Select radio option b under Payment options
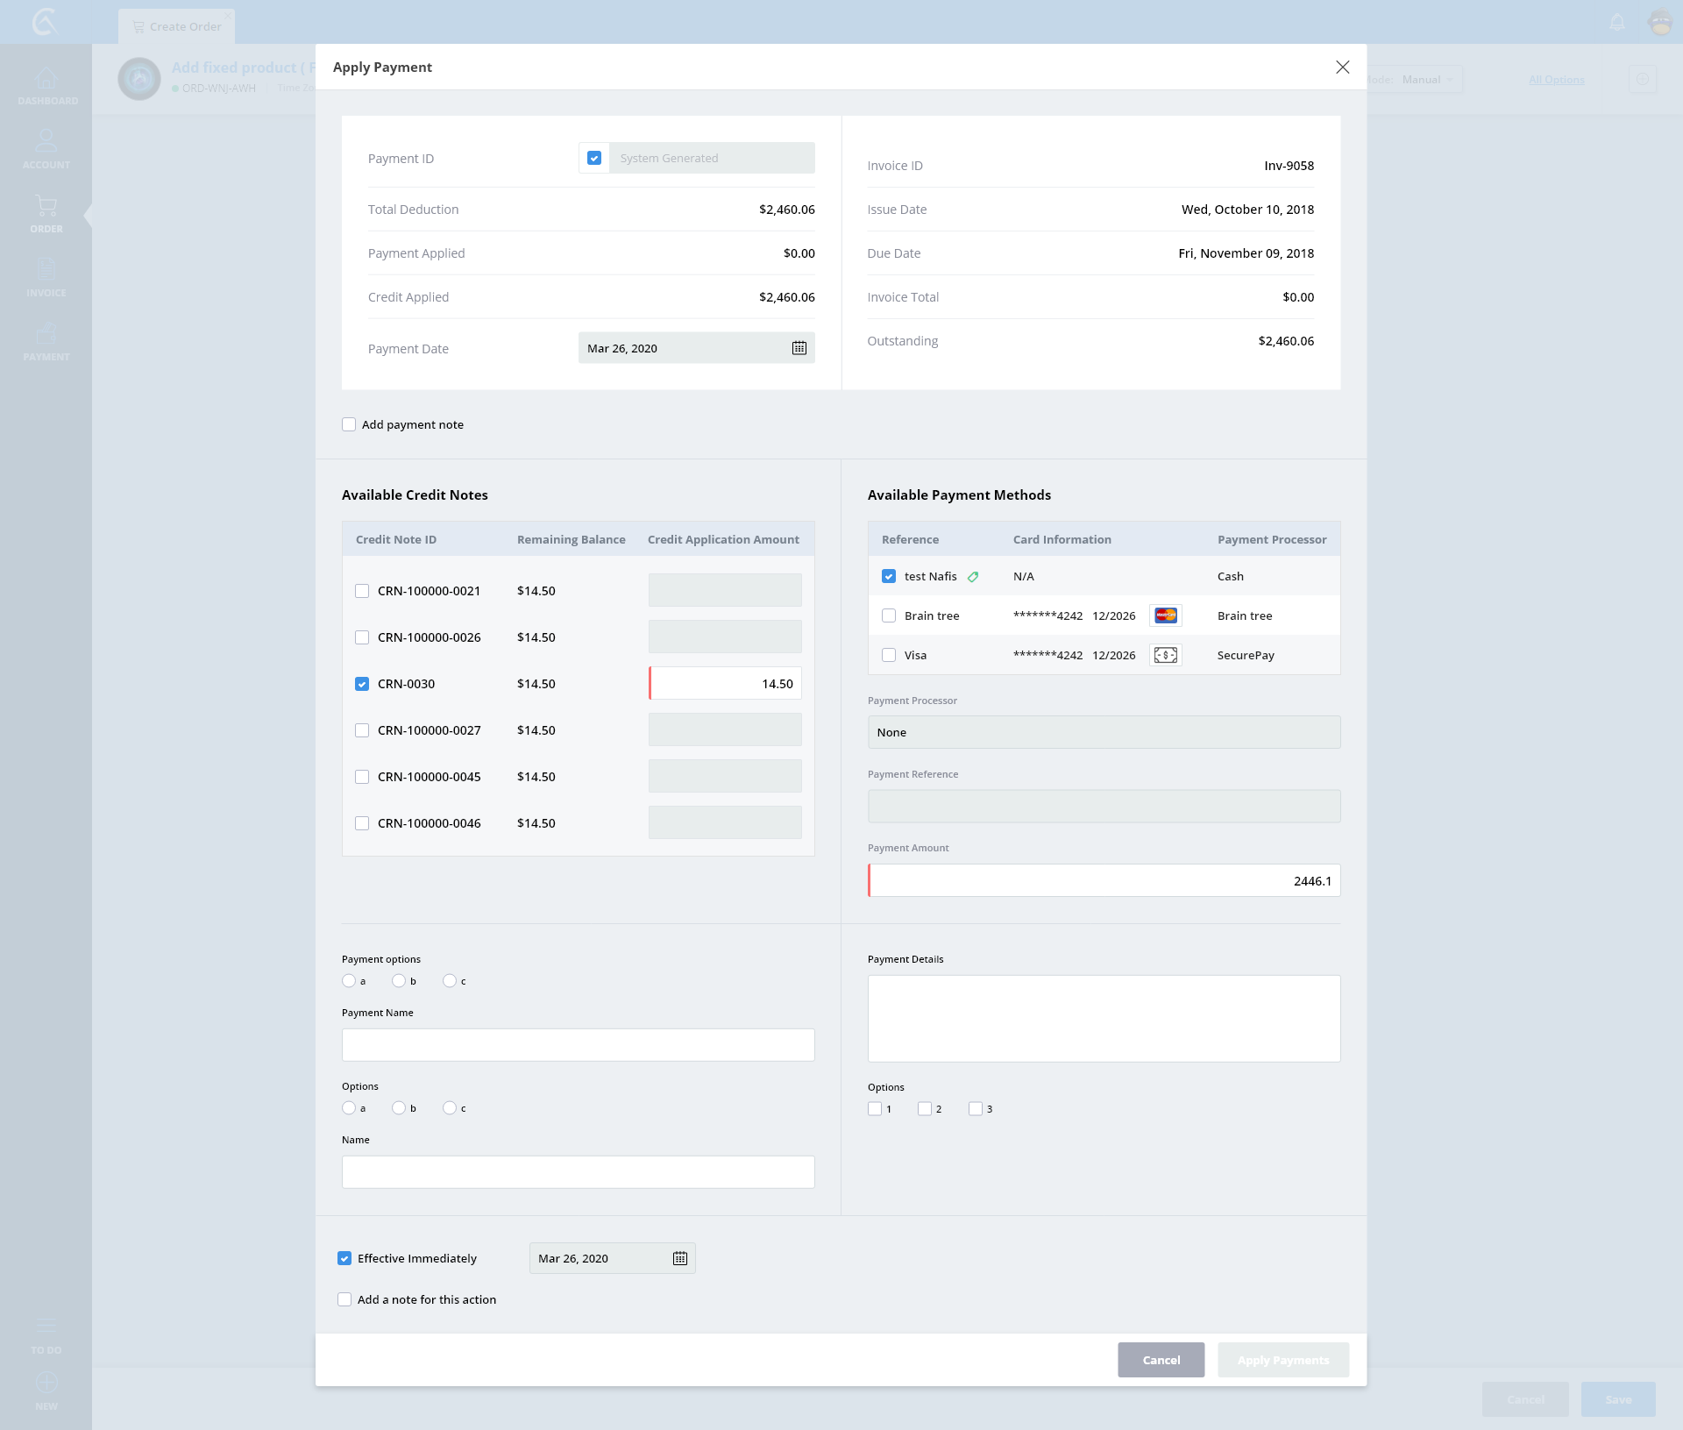Screen dimensions: 1683x1430 399,981
